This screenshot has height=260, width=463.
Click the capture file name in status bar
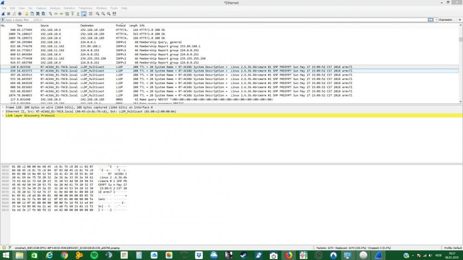(67, 248)
